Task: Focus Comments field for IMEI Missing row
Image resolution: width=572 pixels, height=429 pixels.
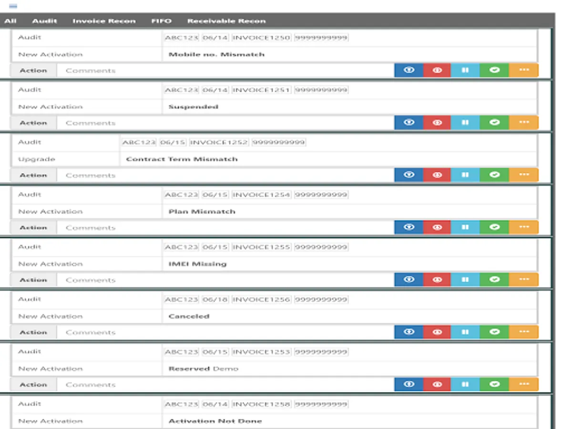Action: coord(225,280)
